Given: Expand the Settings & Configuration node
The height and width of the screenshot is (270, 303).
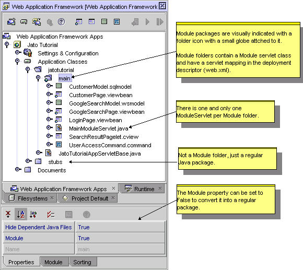Looking at the screenshot, I should 18,52.
